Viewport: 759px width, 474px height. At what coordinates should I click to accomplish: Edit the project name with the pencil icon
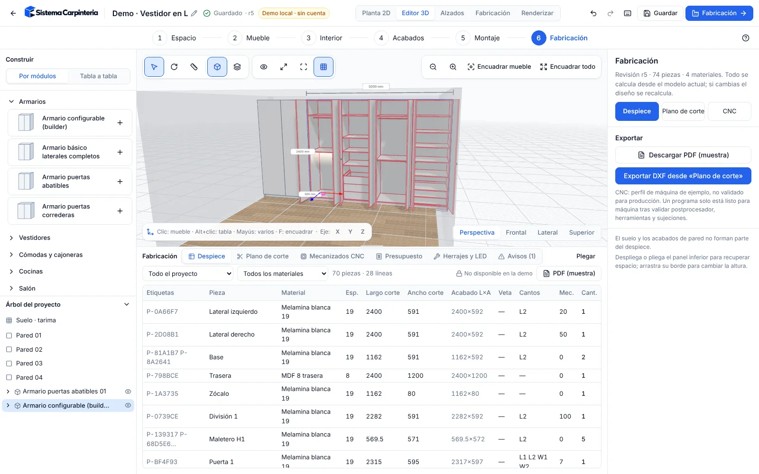coord(194,13)
